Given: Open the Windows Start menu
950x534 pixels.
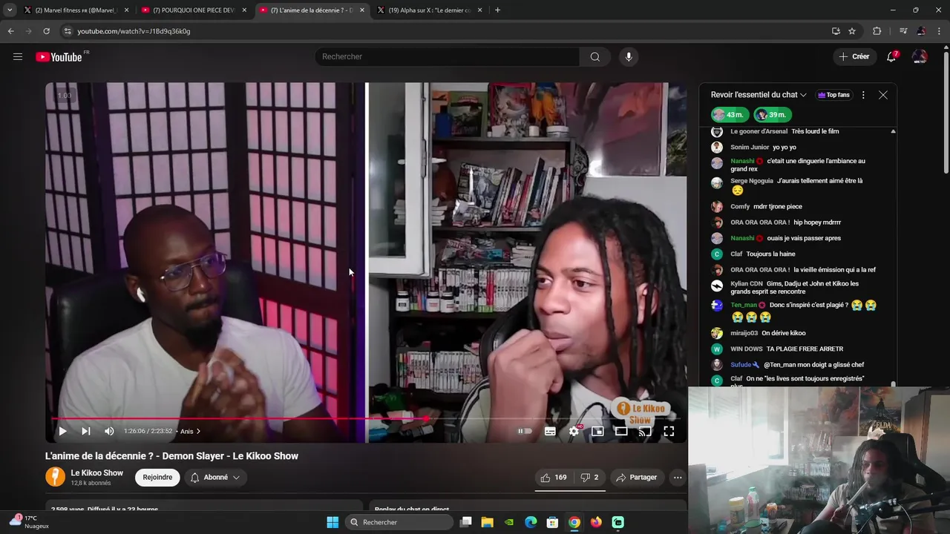Looking at the screenshot, I should [332, 522].
